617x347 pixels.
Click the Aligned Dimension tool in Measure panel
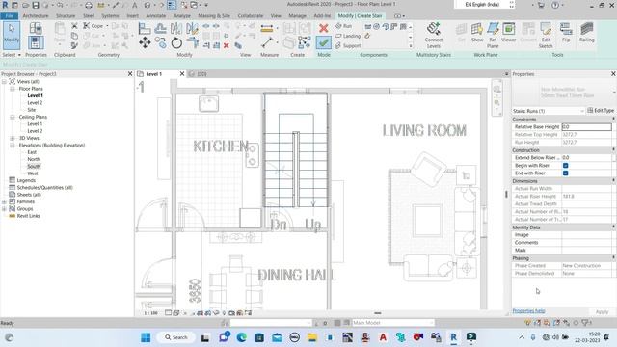coord(267,28)
